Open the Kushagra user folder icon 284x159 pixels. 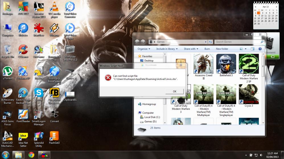(x=8, y=9)
